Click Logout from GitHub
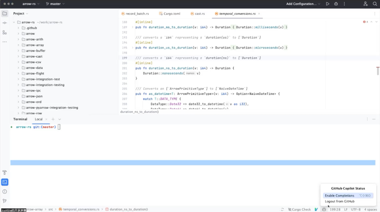This screenshot has height=212, width=380. coord(340,201)
